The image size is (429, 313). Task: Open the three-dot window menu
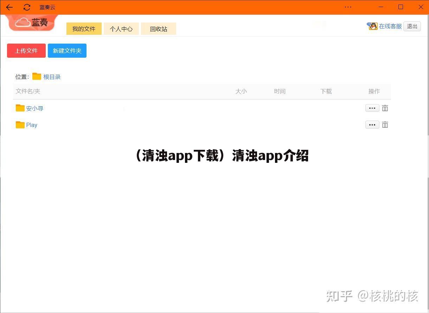(348, 7)
